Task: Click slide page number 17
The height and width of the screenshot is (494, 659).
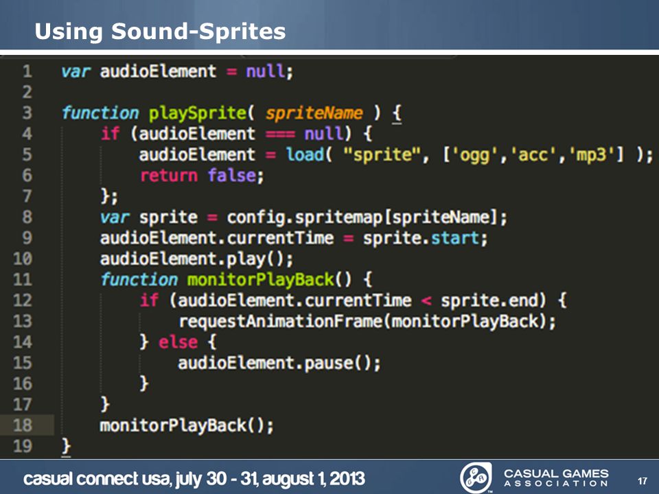Action: pos(643,481)
